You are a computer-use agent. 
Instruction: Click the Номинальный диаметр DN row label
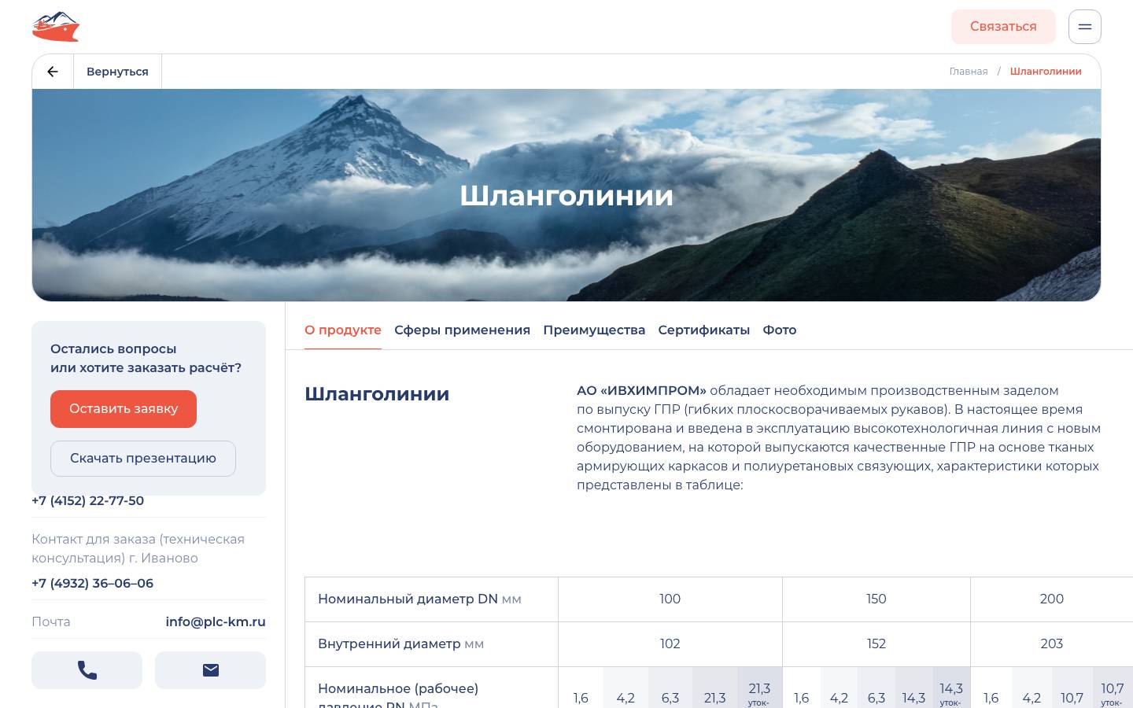[x=419, y=599]
